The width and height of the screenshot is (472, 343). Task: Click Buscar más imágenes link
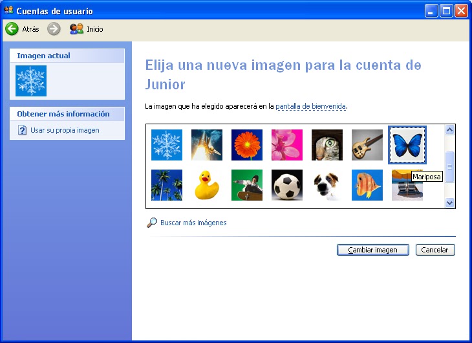click(193, 223)
